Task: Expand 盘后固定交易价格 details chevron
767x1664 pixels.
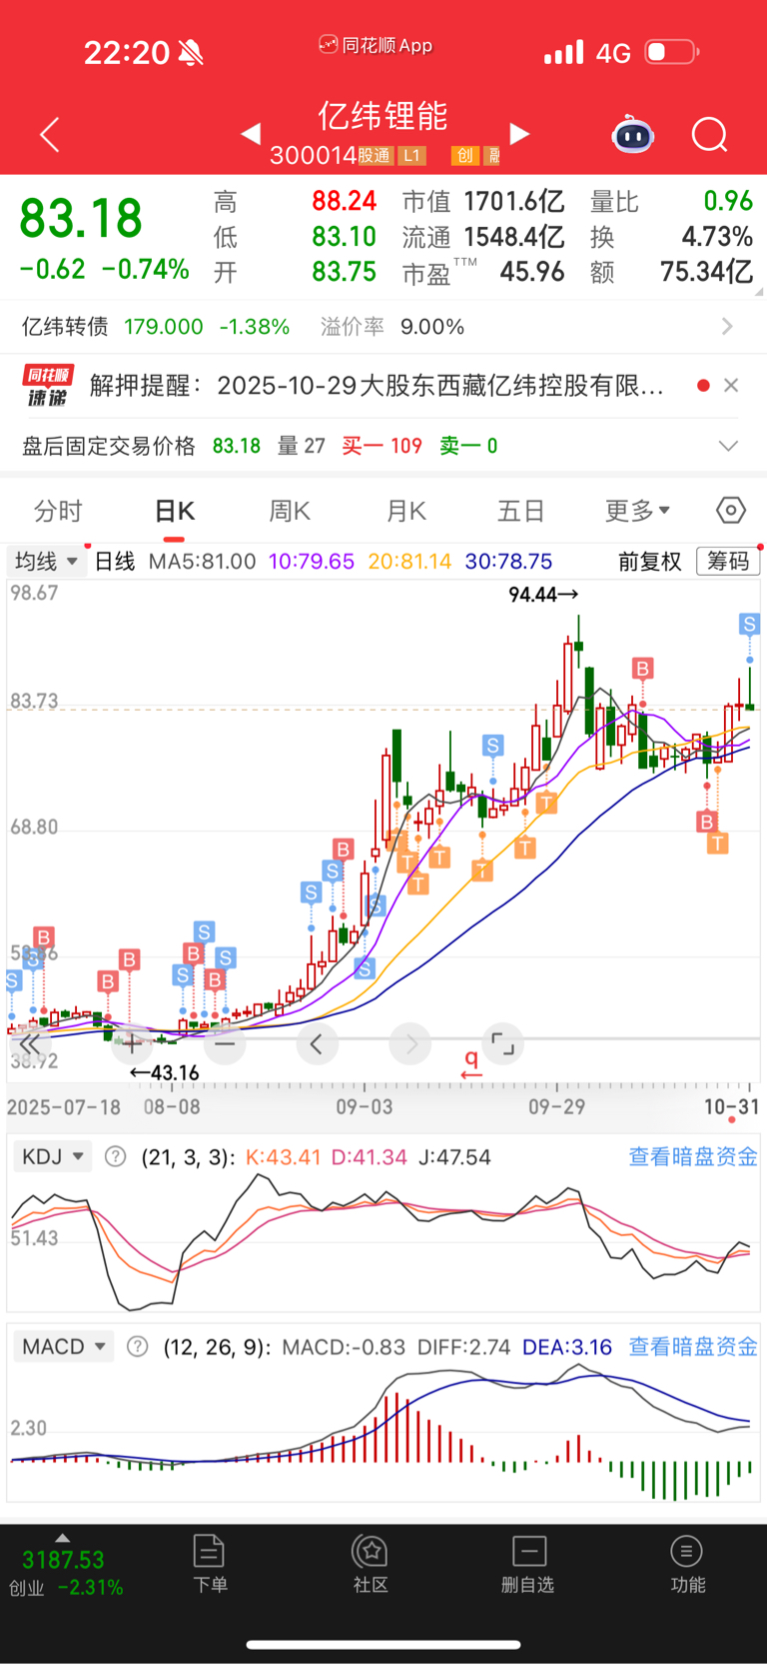Action: pyautogui.click(x=729, y=446)
